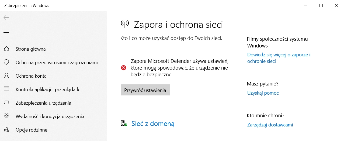Click the app and browser control icon
This screenshot has height=141, width=344.
6,89
